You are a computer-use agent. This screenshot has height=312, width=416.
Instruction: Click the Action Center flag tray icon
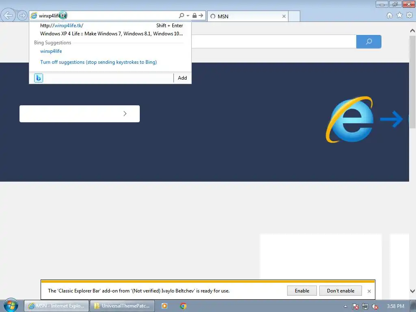355,306
